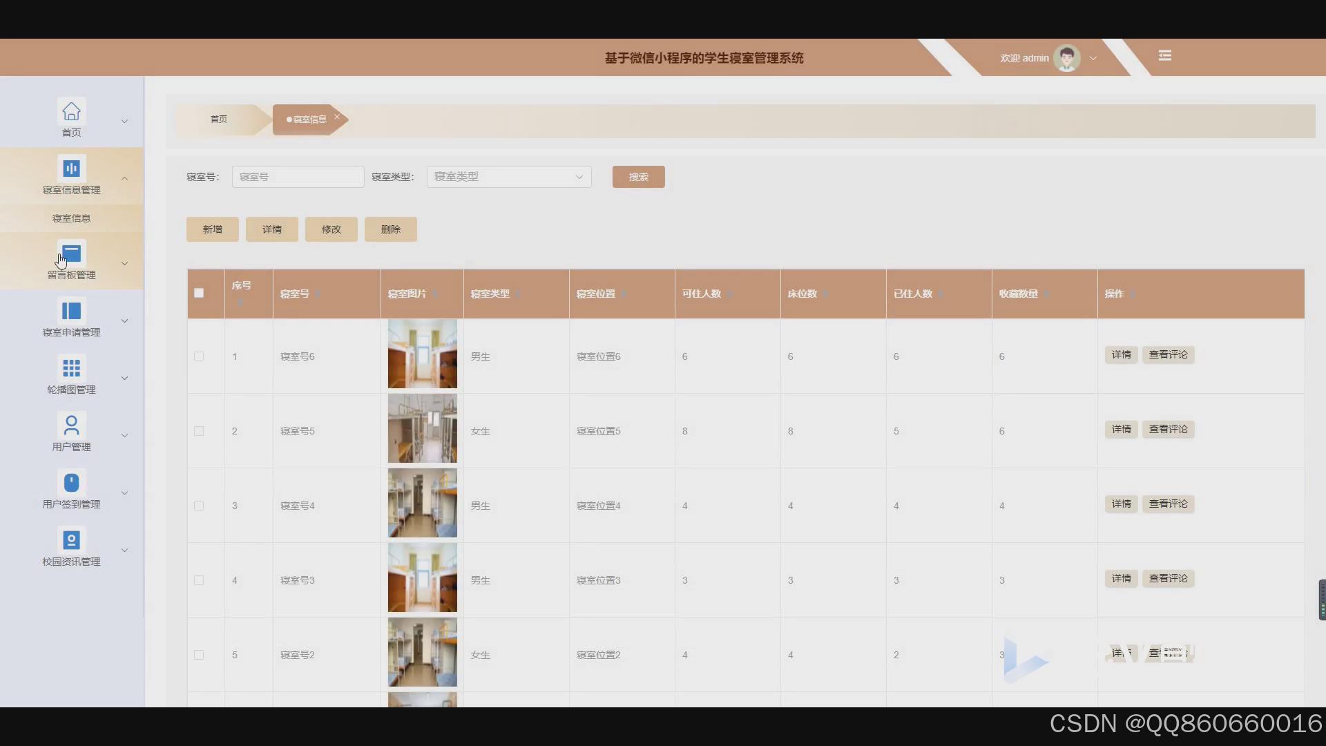
Task: Click the 新增 add button
Action: tap(212, 229)
